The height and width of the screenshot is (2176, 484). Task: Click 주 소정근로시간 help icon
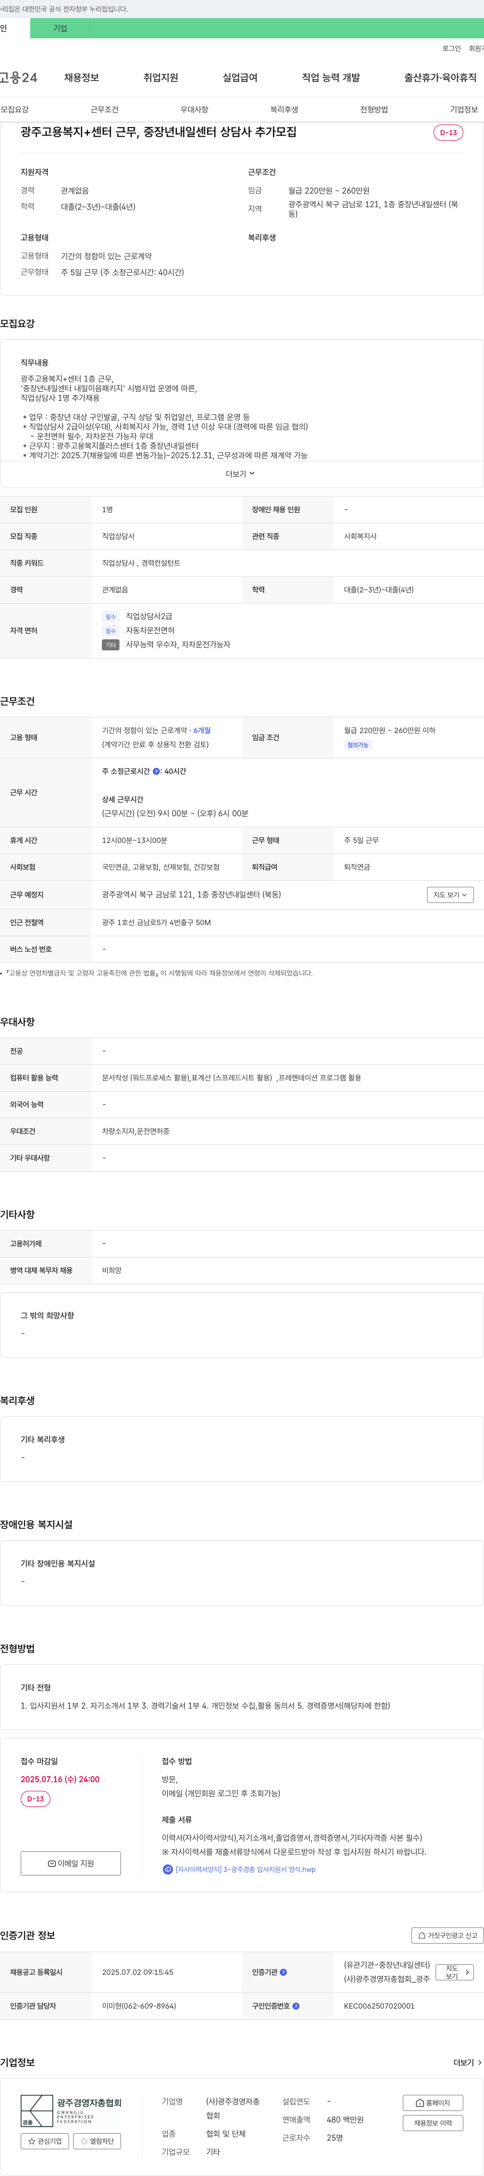[x=156, y=771]
